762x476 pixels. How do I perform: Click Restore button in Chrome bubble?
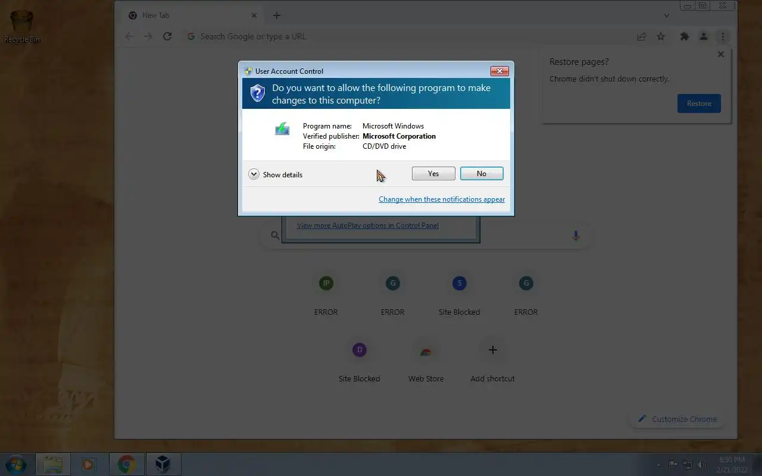click(699, 104)
